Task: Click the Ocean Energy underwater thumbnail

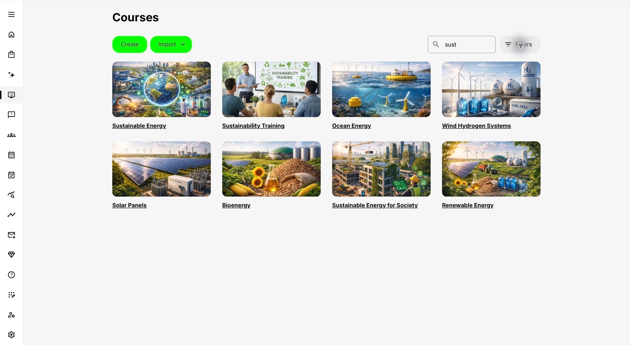Action: click(x=381, y=89)
